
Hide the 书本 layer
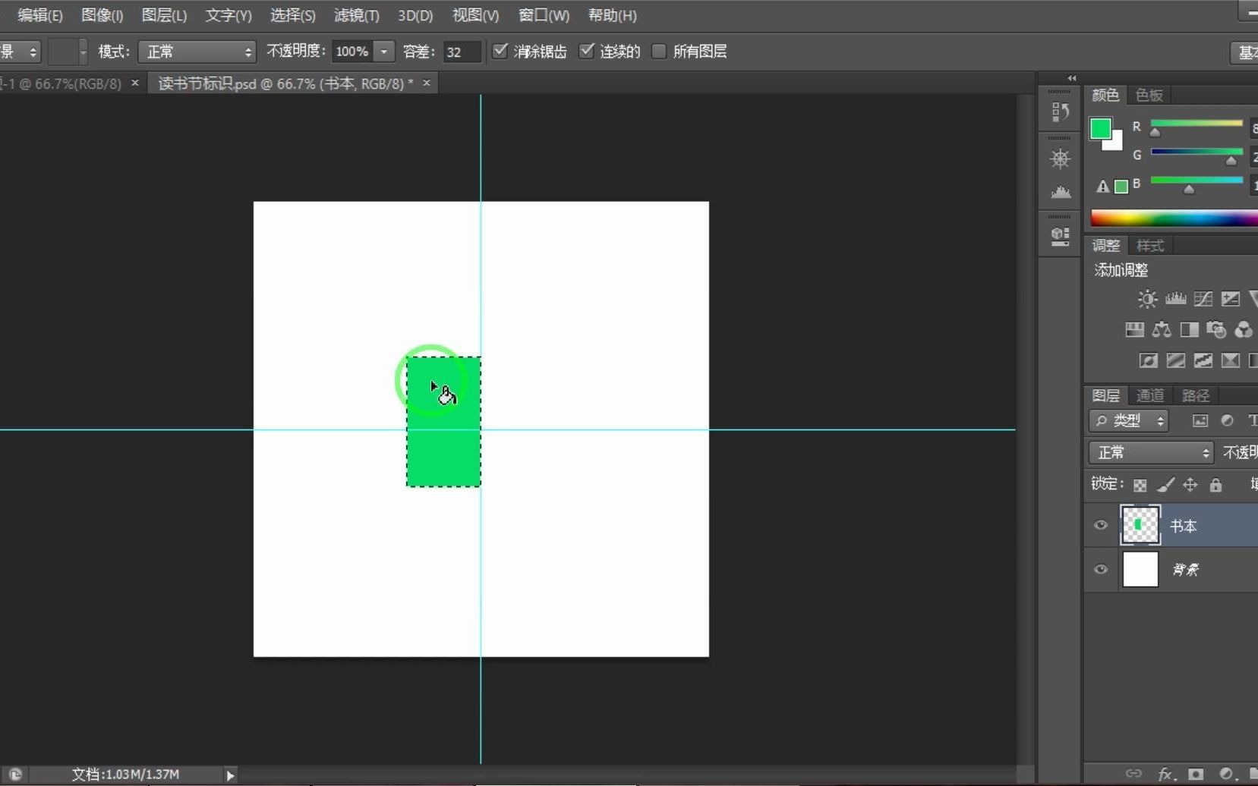point(1100,525)
